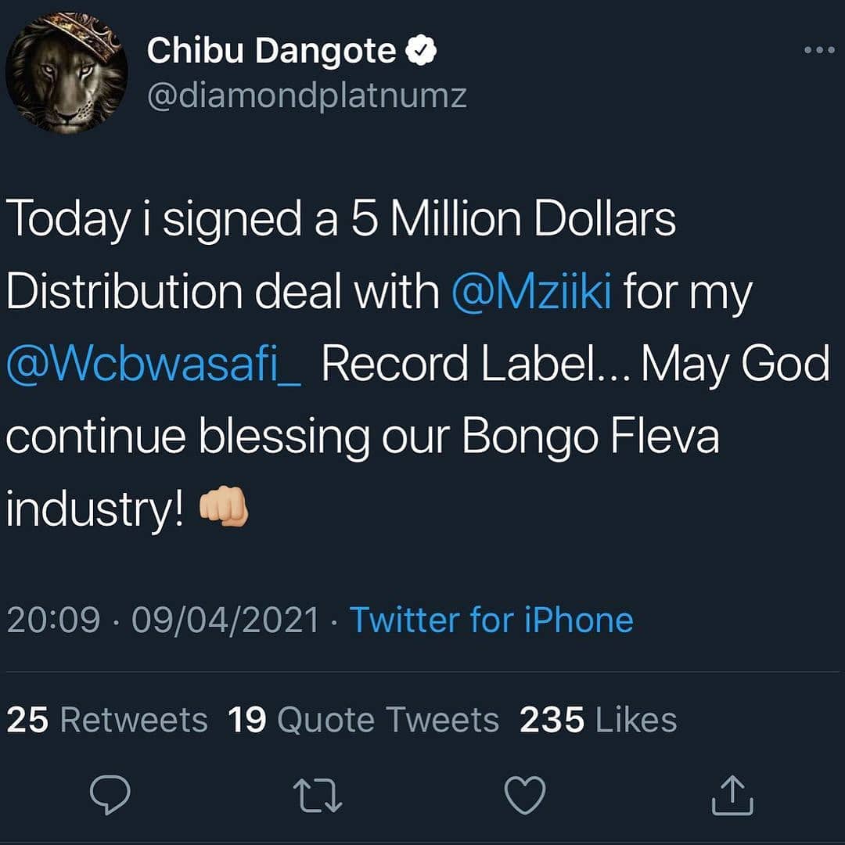Open the @Mziiki mention link

pos(532,292)
